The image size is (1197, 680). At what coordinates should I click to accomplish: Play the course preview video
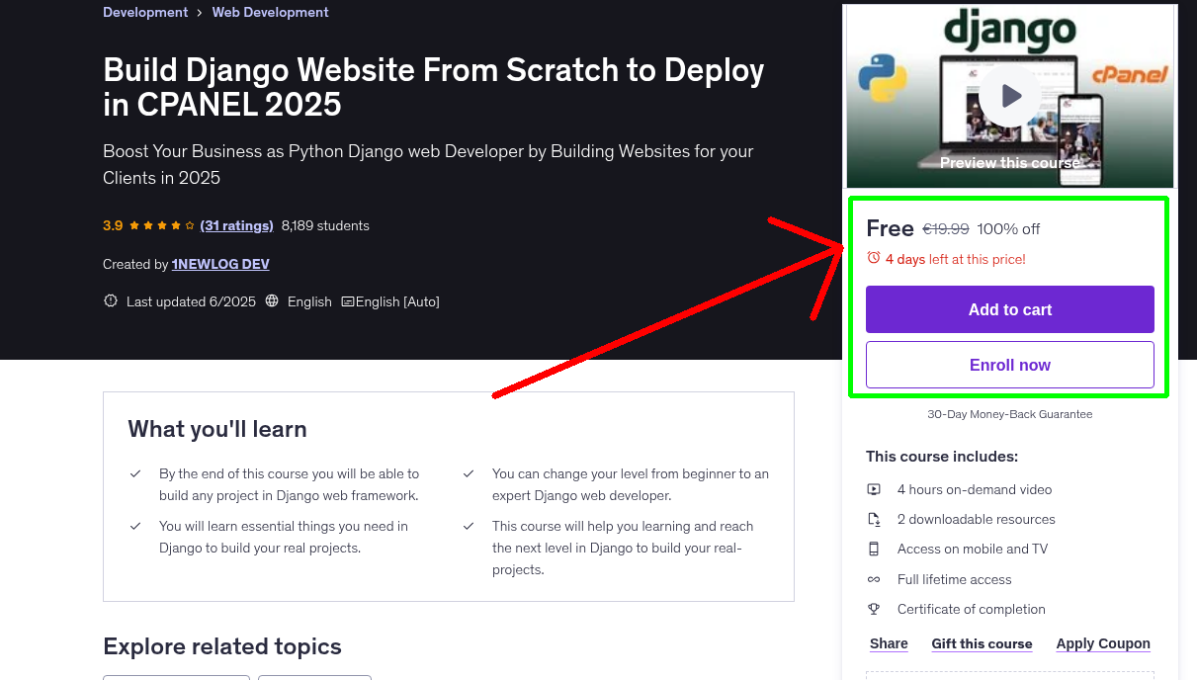point(1010,96)
